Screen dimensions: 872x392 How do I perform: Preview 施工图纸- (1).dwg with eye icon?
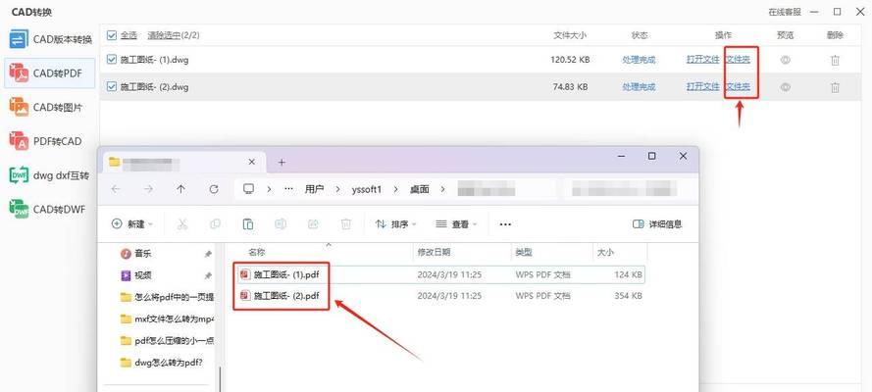click(786, 60)
